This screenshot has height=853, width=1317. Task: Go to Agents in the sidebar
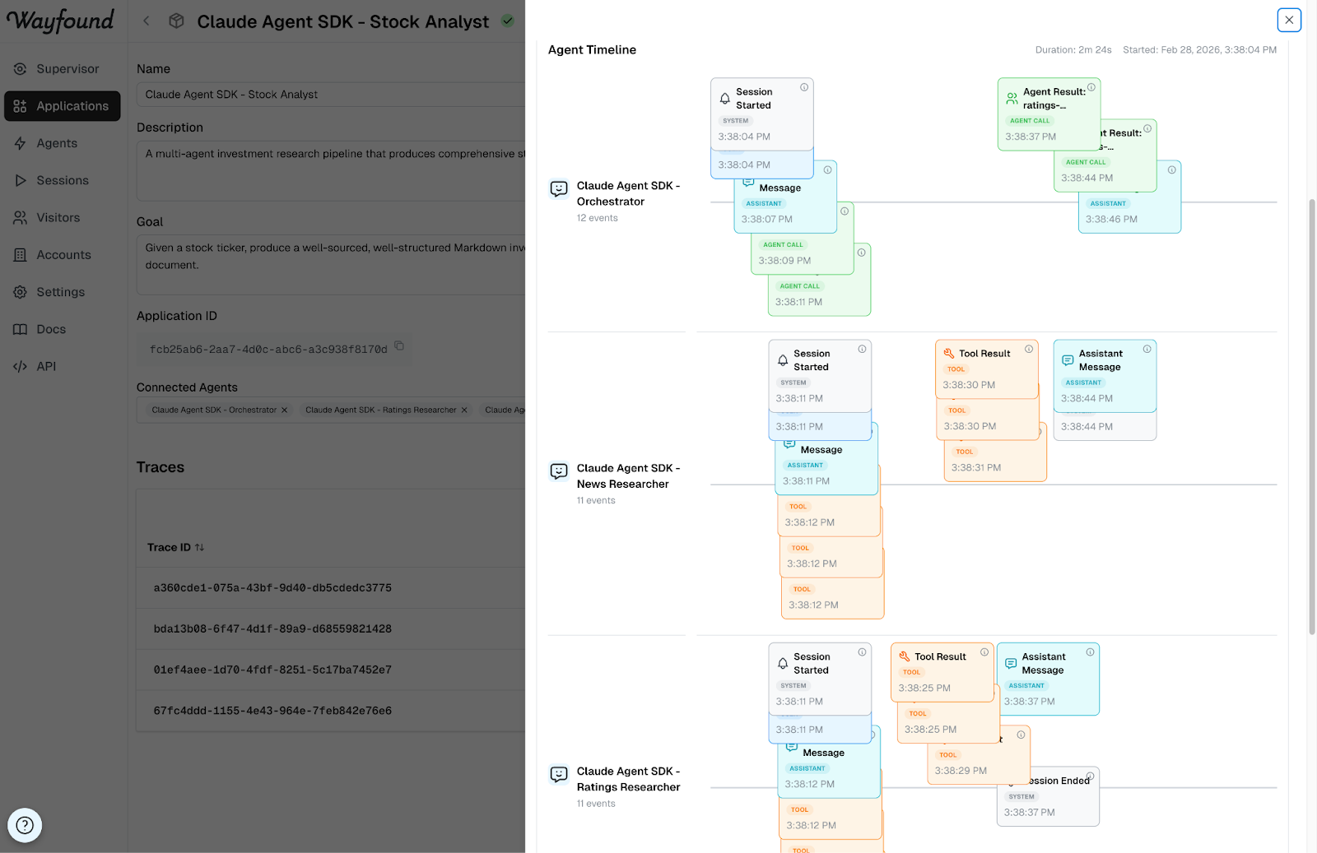62,143
